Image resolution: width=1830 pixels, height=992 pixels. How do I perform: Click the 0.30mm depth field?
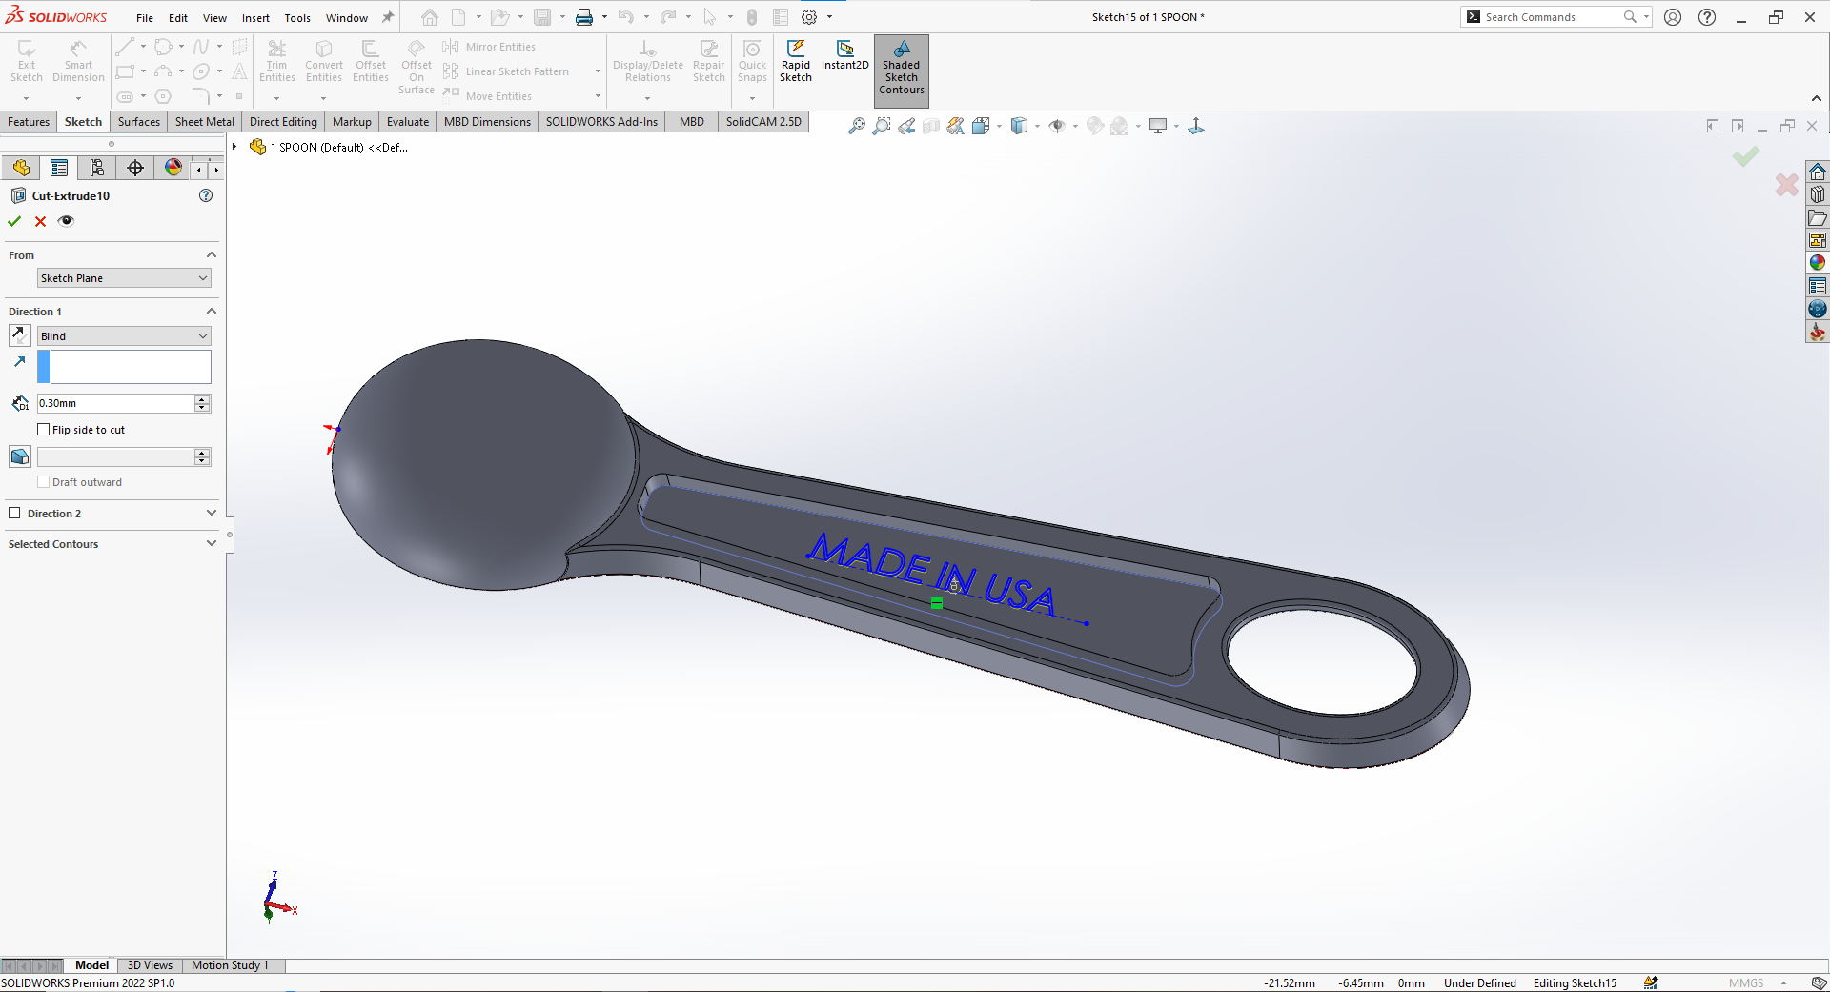[x=115, y=403]
